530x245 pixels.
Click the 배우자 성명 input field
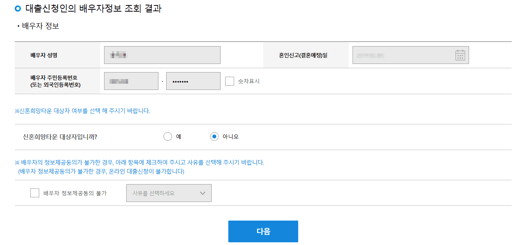click(x=162, y=55)
